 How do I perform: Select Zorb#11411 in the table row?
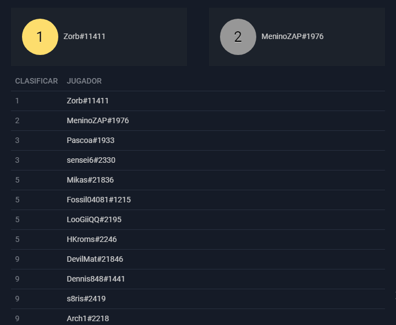click(x=87, y=101)
